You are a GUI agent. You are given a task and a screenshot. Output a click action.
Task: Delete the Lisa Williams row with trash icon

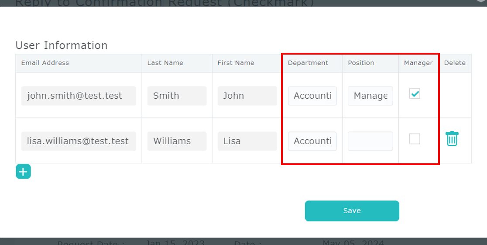point(452,139)
